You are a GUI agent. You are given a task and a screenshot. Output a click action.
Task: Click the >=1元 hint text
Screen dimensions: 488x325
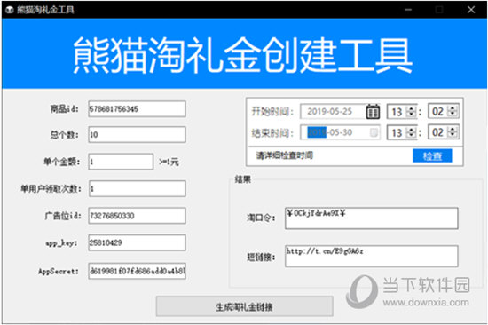coord(169,162)
